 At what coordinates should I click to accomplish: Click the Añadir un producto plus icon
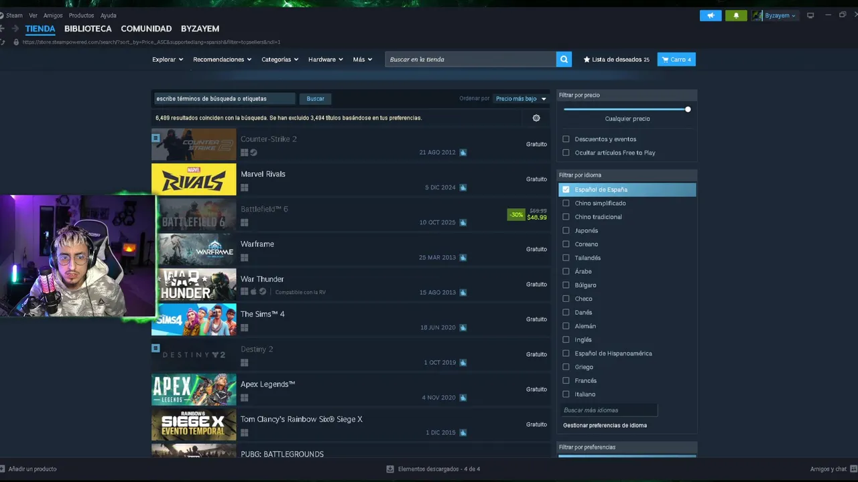3,469
